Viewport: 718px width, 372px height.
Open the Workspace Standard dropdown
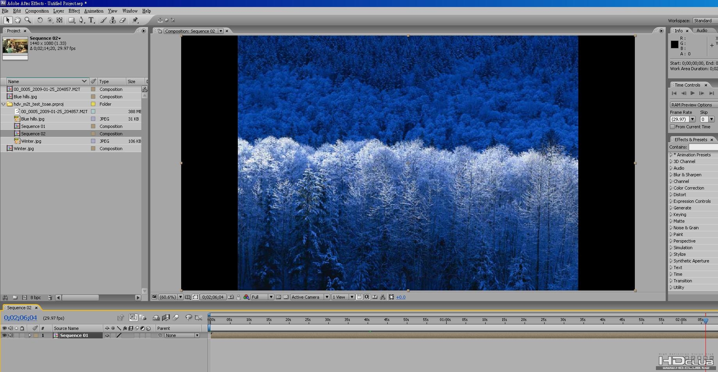[705, 21]
